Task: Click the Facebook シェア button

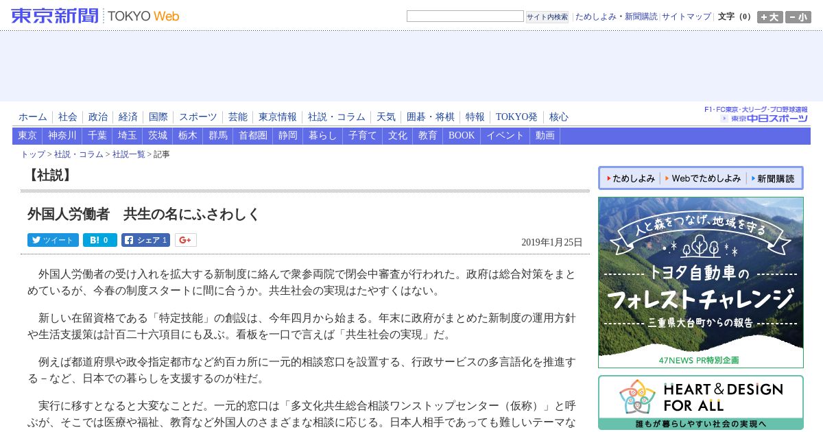Action: (x=145, y=240)
